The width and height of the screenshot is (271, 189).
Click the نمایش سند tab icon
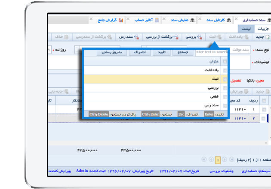(x=192, y=20)
